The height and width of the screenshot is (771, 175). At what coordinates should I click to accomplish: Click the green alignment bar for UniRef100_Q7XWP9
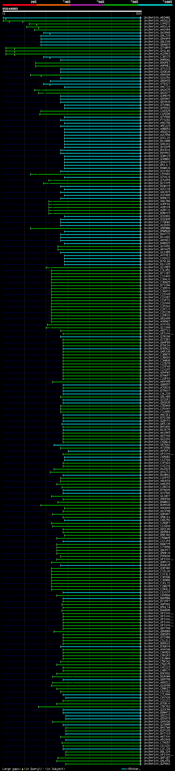[73, 48]
